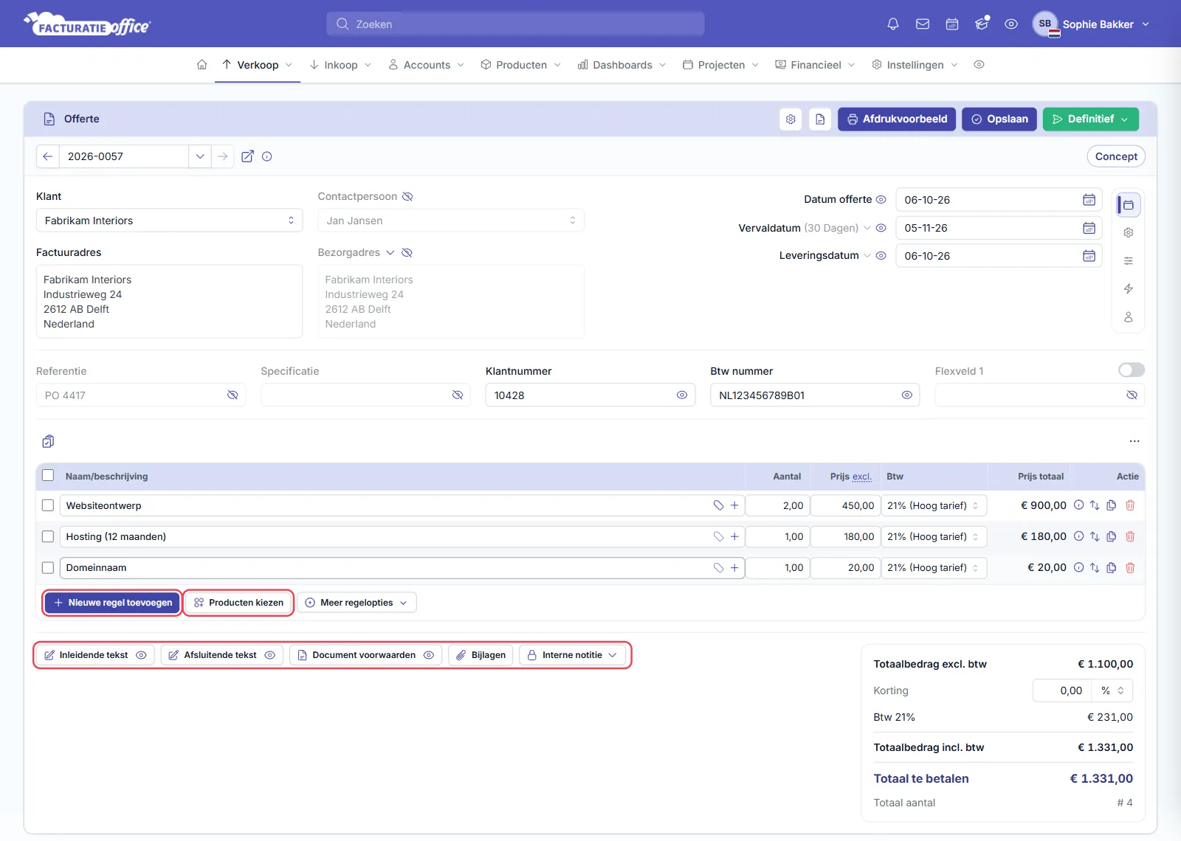Click the Korting amount input field
This screenshot has width=1181, height=841.
1061,691
